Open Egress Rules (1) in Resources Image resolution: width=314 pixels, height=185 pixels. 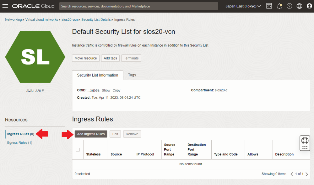(x=20, y=143)
